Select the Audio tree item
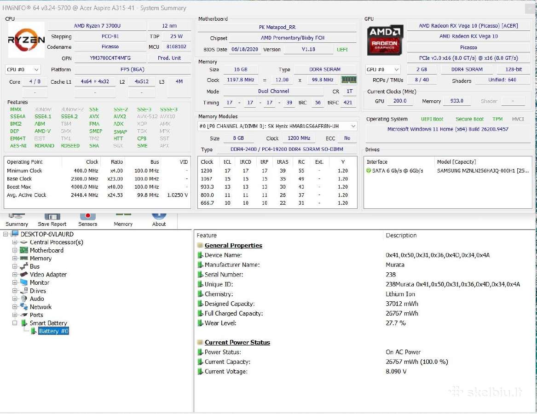Screen dimensions: 537x414 [x=37, y=299]
